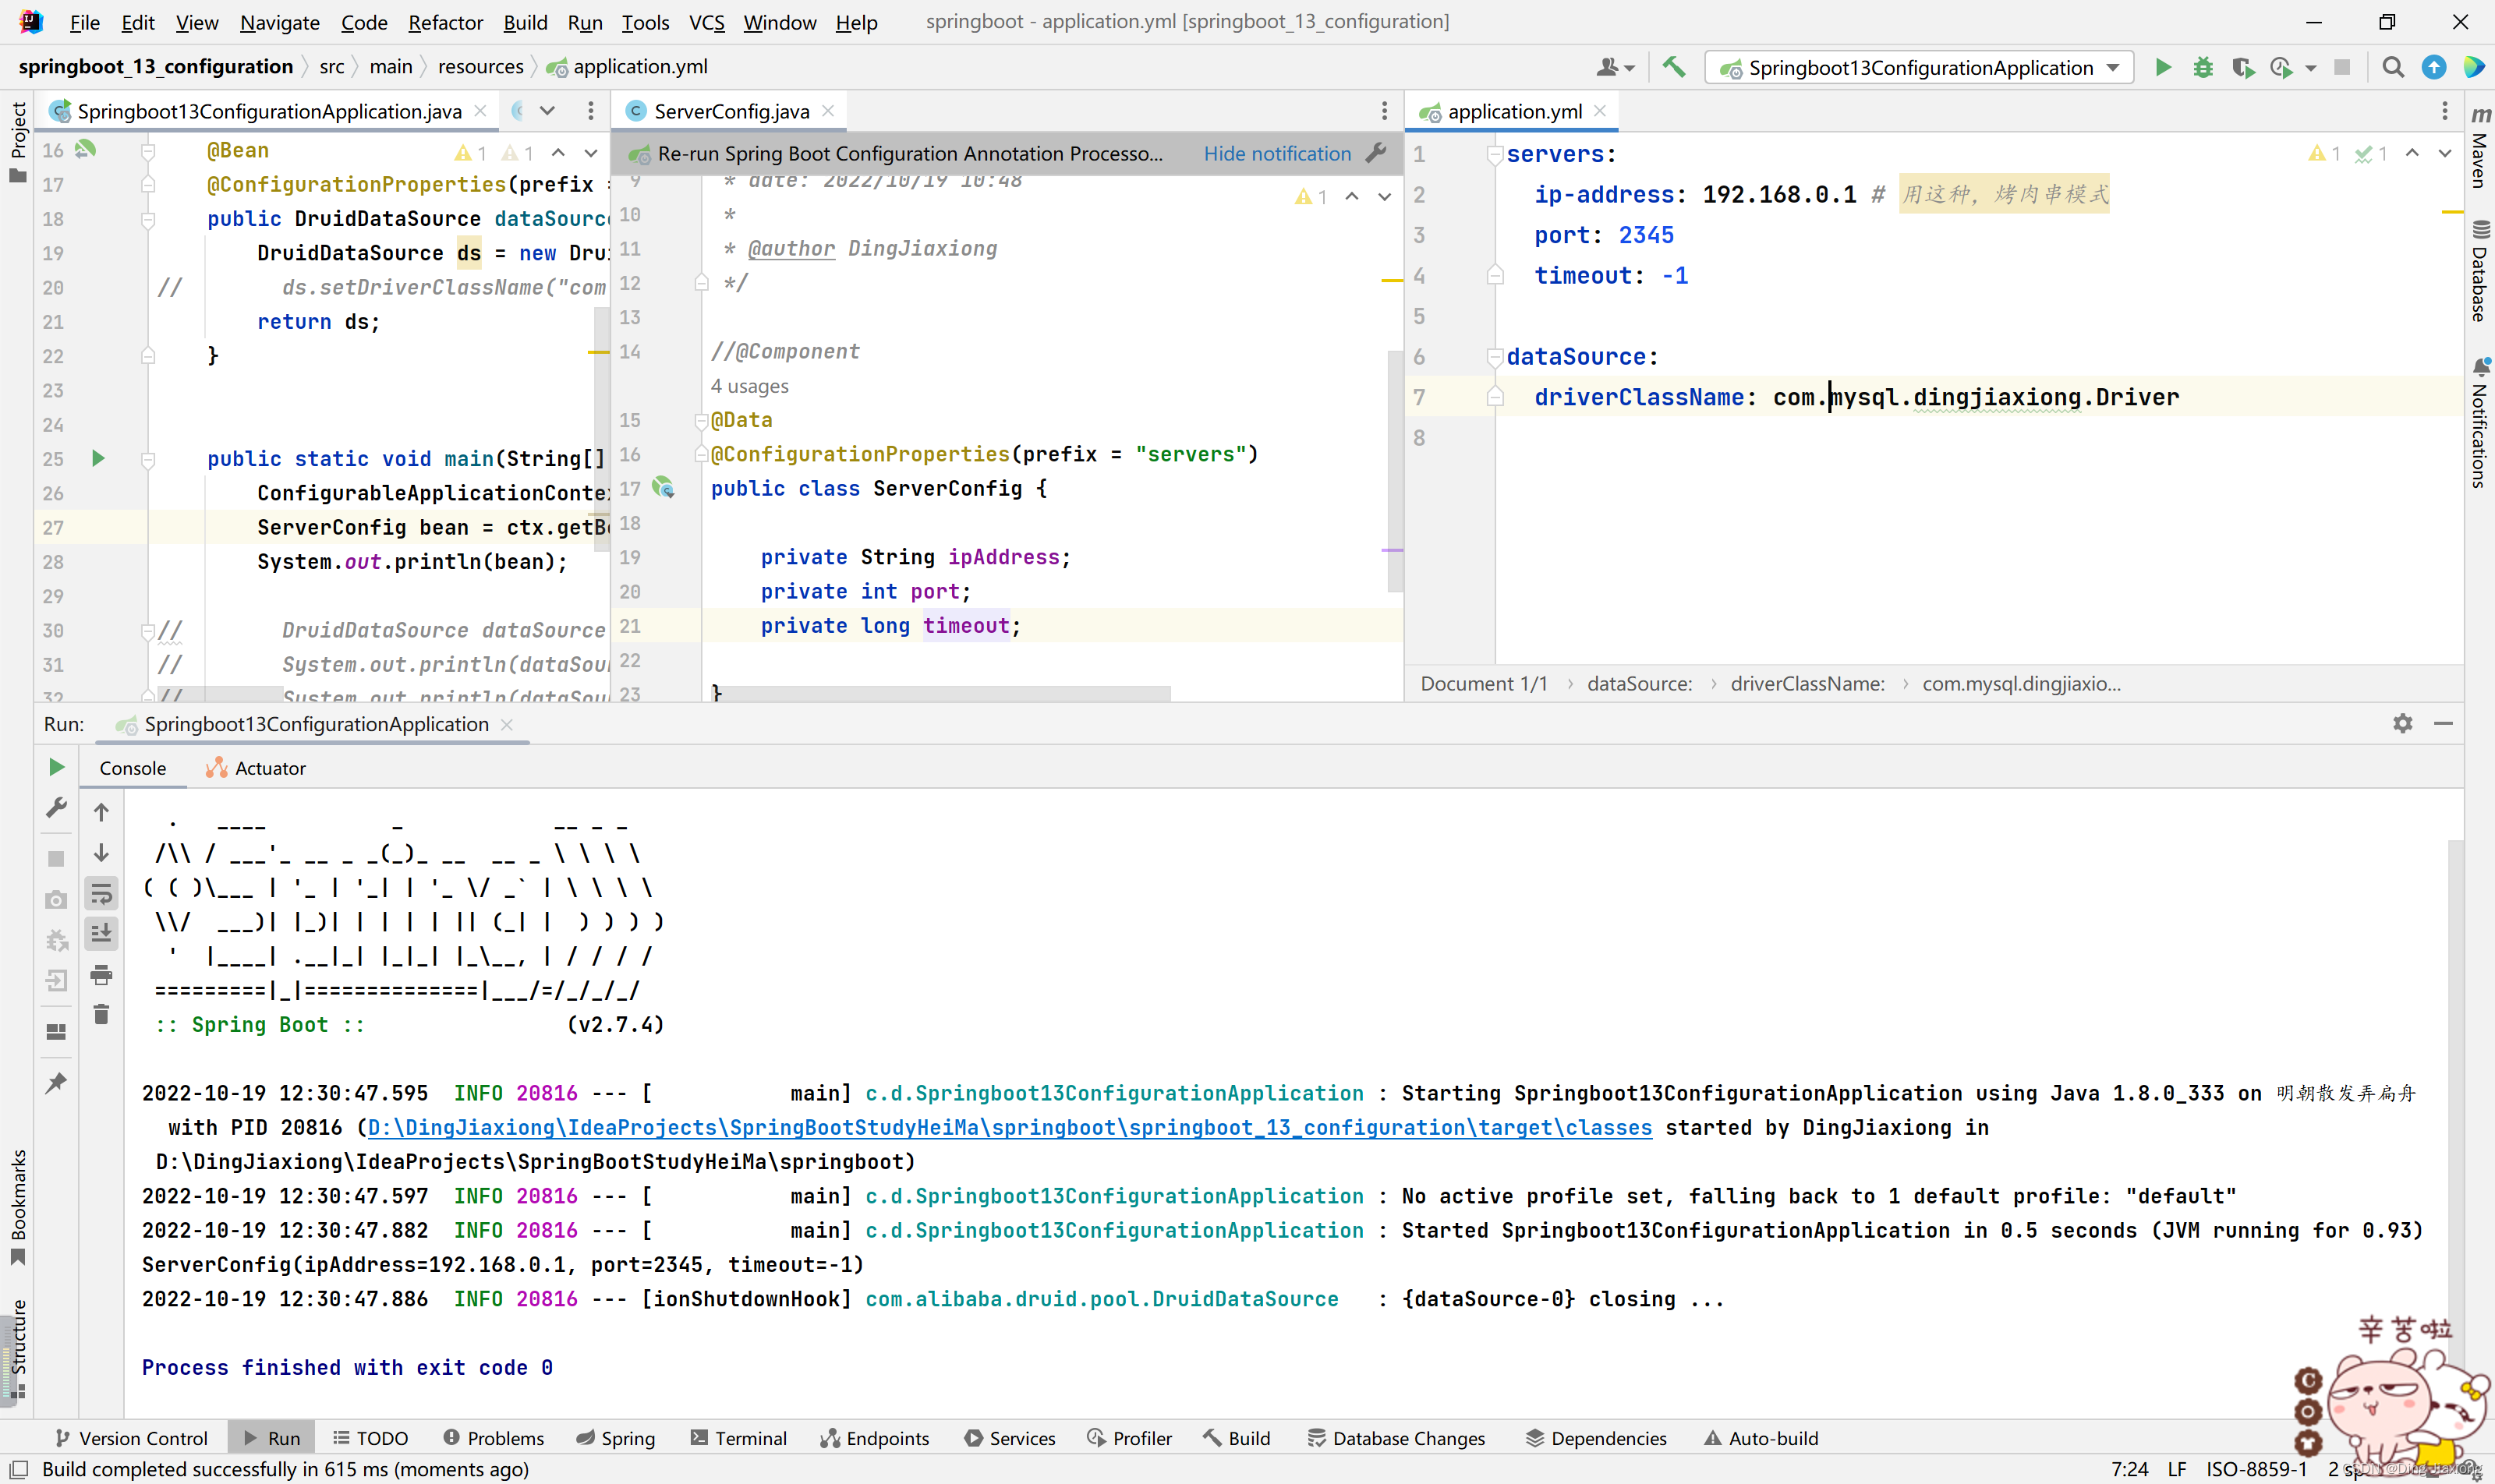Toggle the Project tool window
Image resolution: width=2495 pixels, height=1484 pixels.
tap(17, 142)
